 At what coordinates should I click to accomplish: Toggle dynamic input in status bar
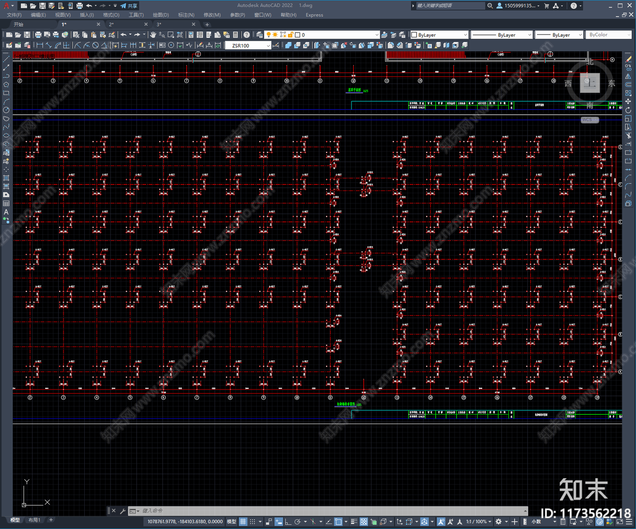pyautogui.click(x=279, y=521)
